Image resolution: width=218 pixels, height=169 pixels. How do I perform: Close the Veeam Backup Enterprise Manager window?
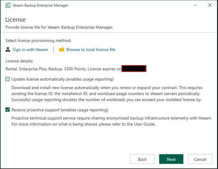[x=210, y=5]
